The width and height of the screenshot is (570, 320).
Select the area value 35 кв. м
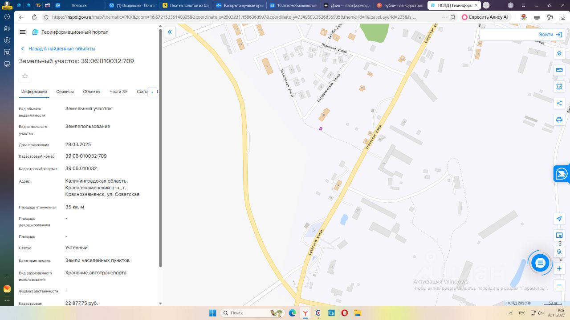pyautogui.click(x=75, y=207)
